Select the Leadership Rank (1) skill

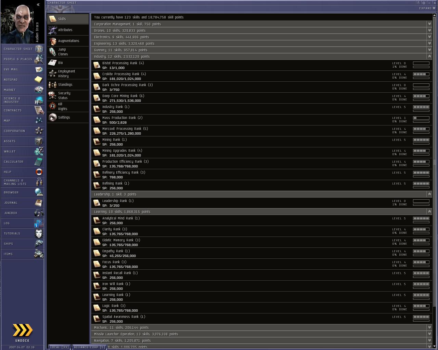pyautogui.click(x=262, y=203)
